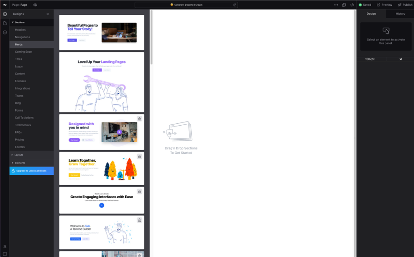The image size is (414, 257).
Task: Select the Testimonials menu entry
Action: pos(22,125)
